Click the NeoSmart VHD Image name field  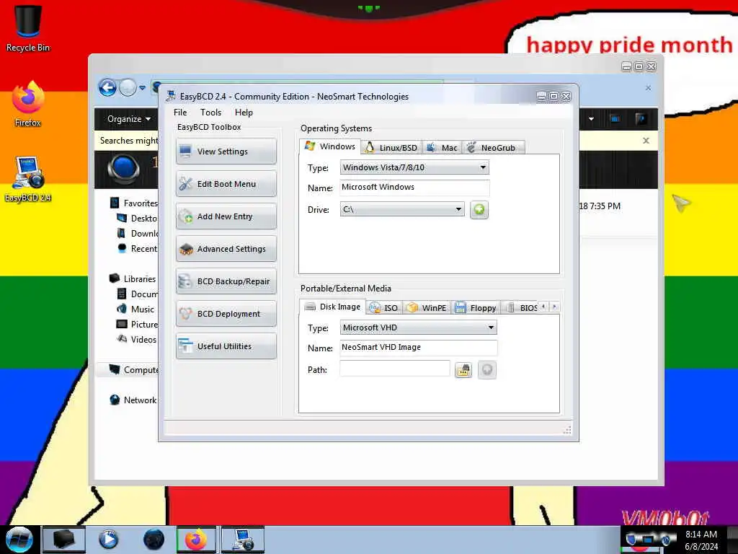tap(418, 348)
